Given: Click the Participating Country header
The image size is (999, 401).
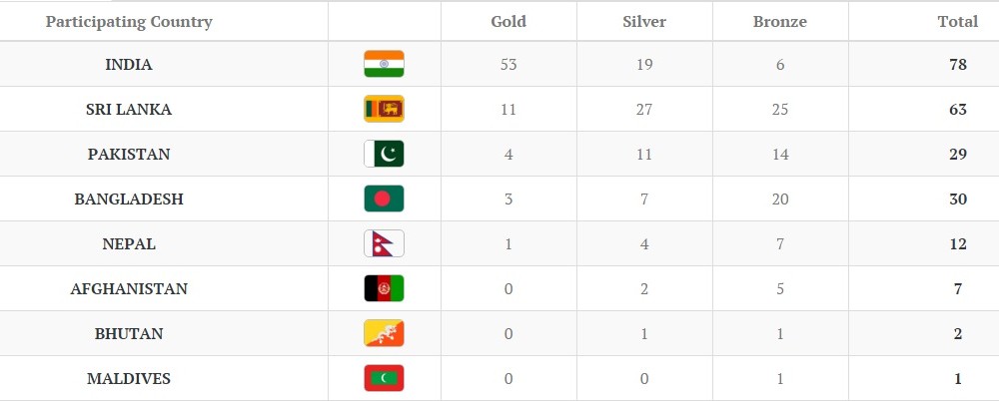Looking at the screenshot, I should point(129,22).
